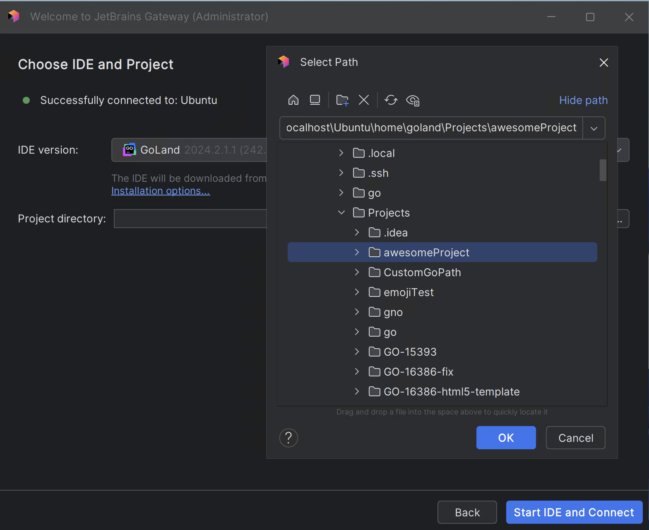The width and height of the screenshot is (649, 530).
Task: Click the Home directory icon
Action: tap(293, 100)
